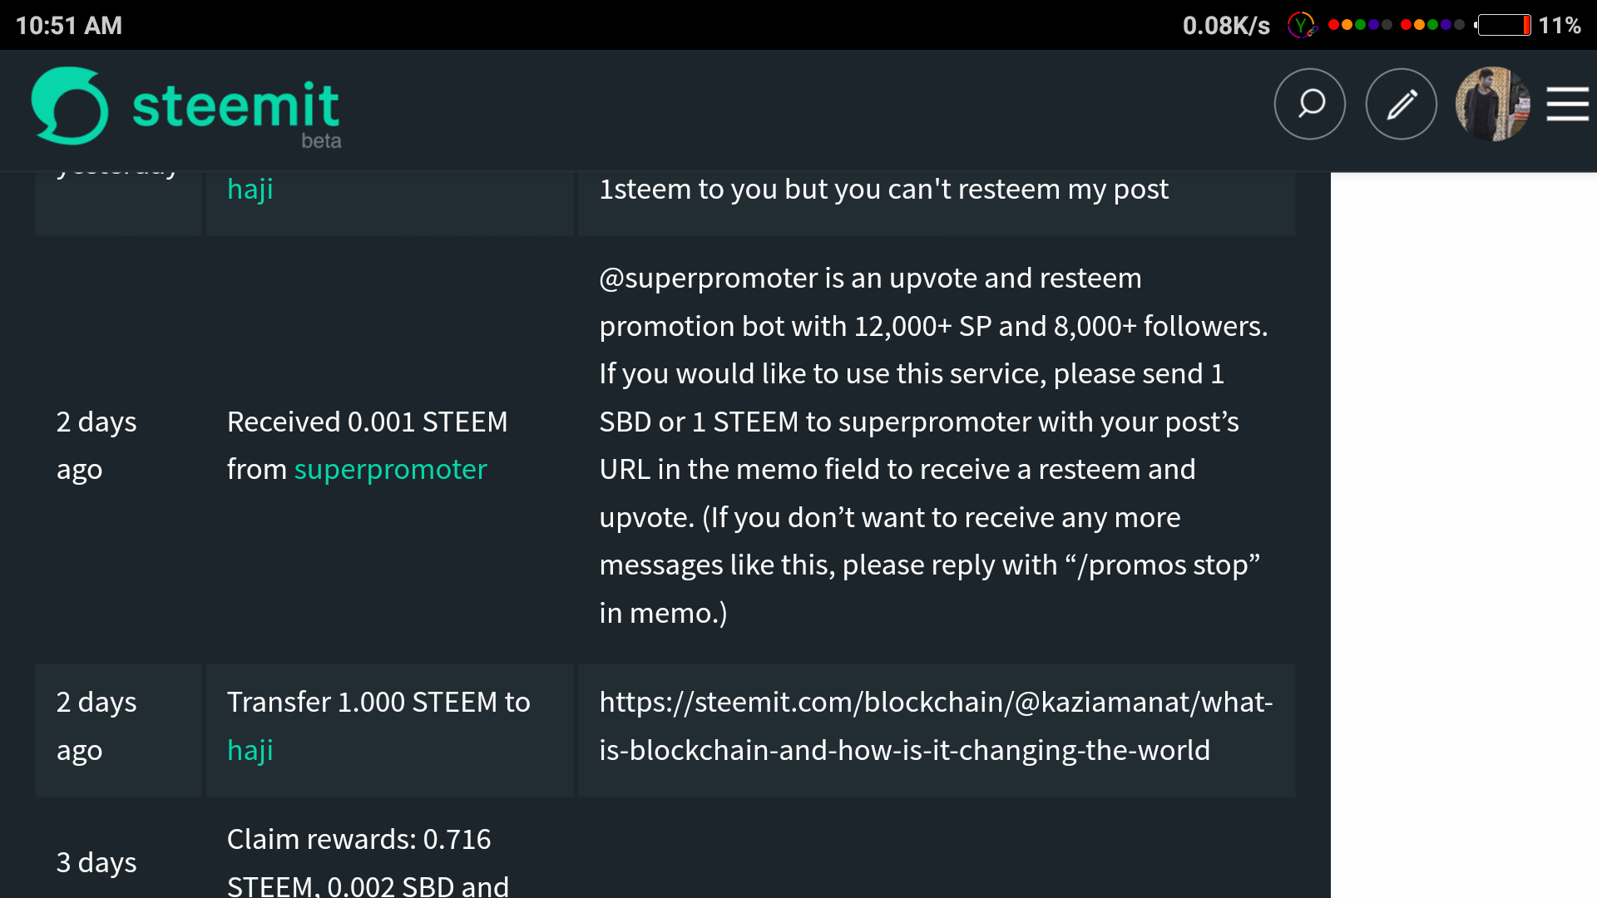
Task: Open the hamburger menu
Action: click(1568, 104)
